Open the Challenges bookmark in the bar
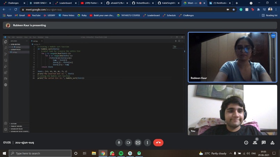 click(x=186, y=15)
